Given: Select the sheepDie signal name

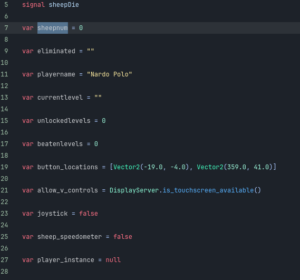Looking at the screenshot, I should (x=64, y=5).
